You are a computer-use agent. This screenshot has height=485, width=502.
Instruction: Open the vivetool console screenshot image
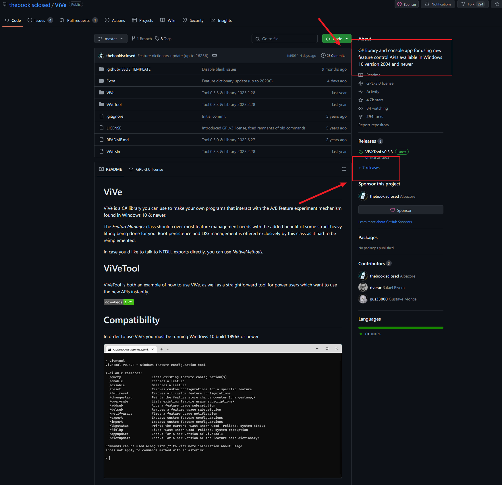(223, 411)
